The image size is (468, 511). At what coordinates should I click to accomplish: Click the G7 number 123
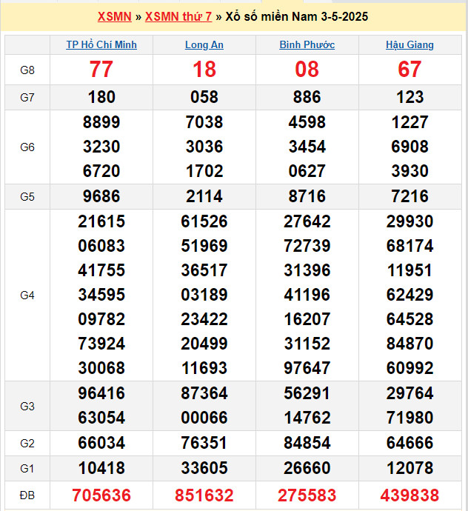click(409, 97)
